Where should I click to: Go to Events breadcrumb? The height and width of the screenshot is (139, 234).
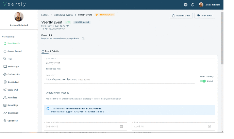pyautogui.click(x=45, y=15)
